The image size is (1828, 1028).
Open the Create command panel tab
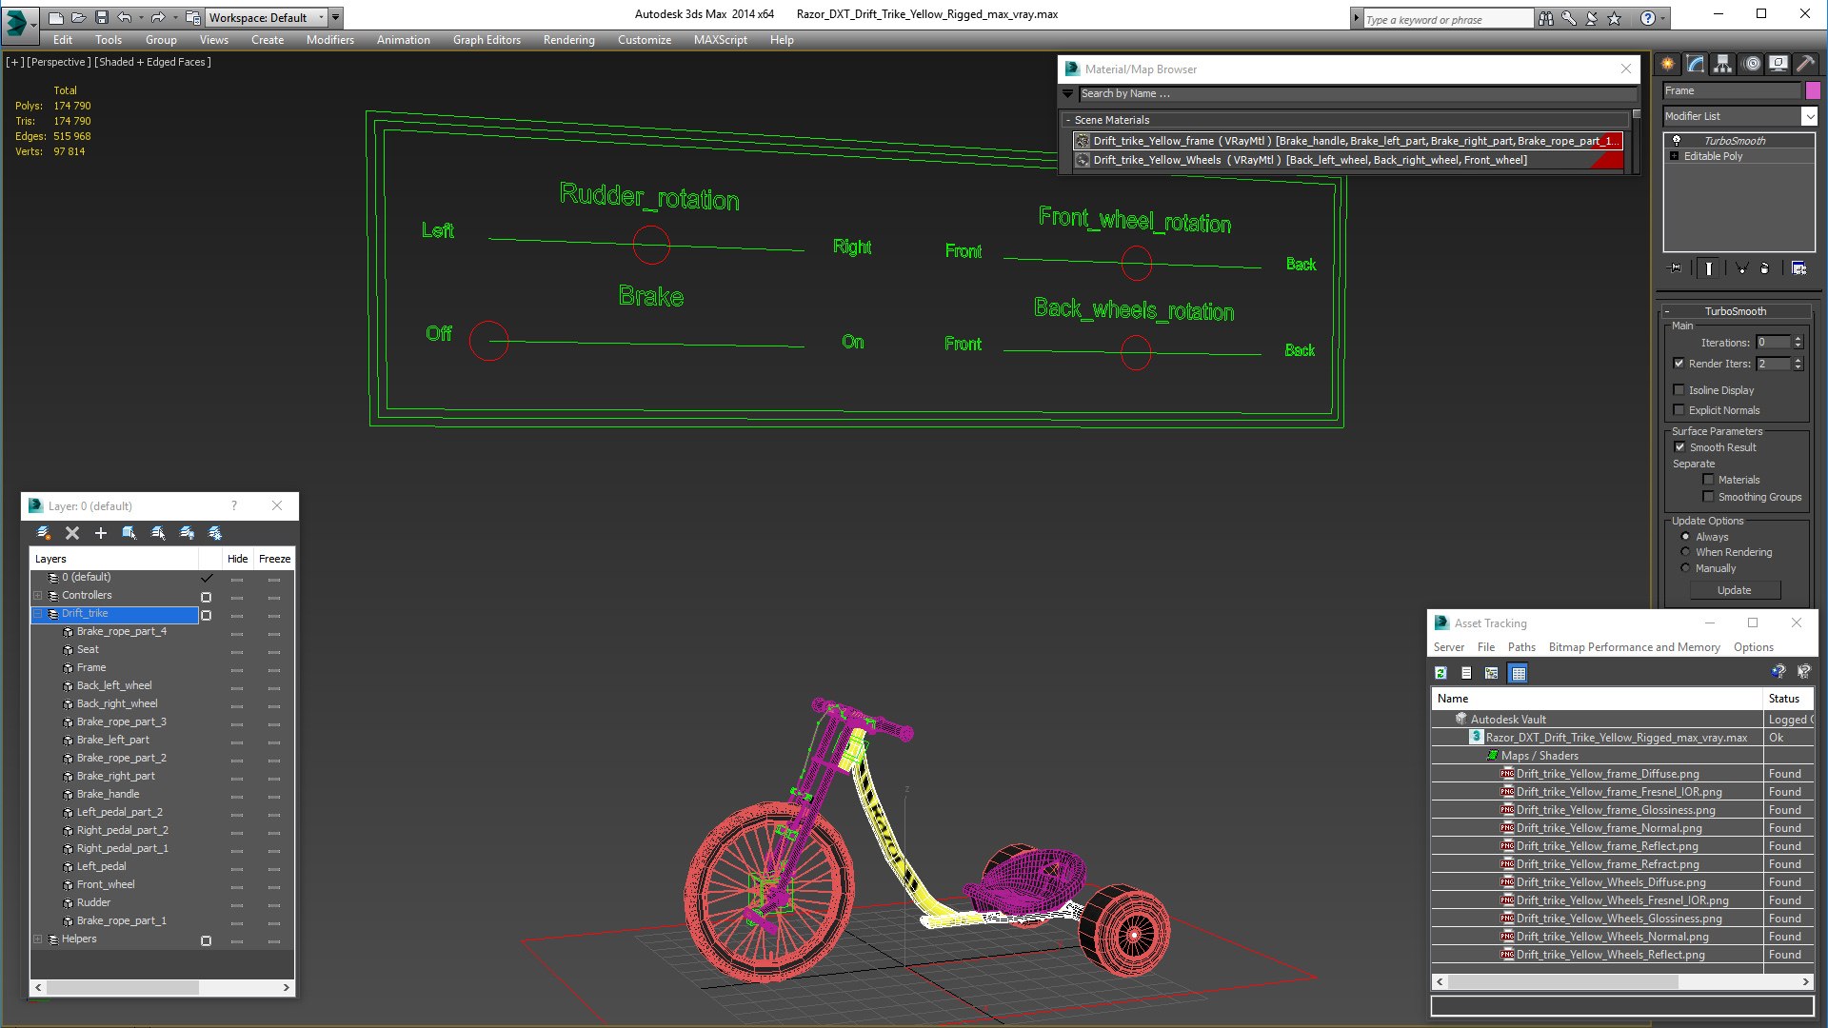tap(1668, 64)
